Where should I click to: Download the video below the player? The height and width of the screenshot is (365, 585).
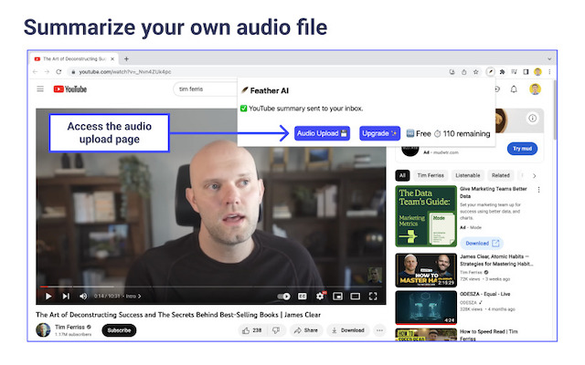point(348,330)
